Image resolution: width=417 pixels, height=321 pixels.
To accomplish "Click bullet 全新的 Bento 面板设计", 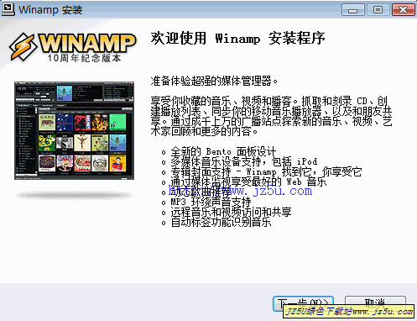I will (x=223, y=151).
